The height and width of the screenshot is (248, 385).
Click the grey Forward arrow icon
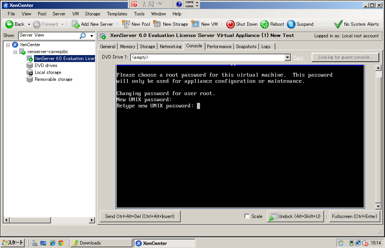coord(37,25)
